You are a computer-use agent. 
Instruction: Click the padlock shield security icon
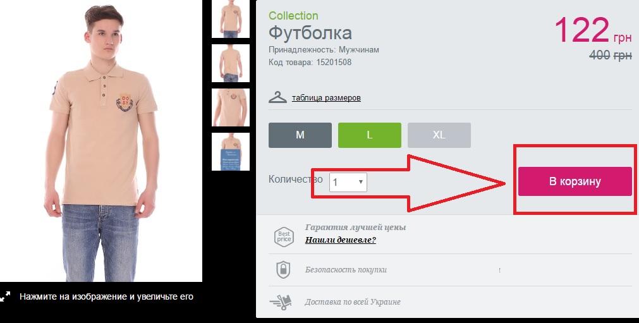283,270
